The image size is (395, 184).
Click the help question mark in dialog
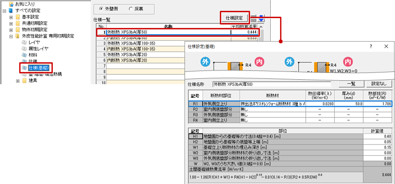pyautogui.click(x=371, y=46)
